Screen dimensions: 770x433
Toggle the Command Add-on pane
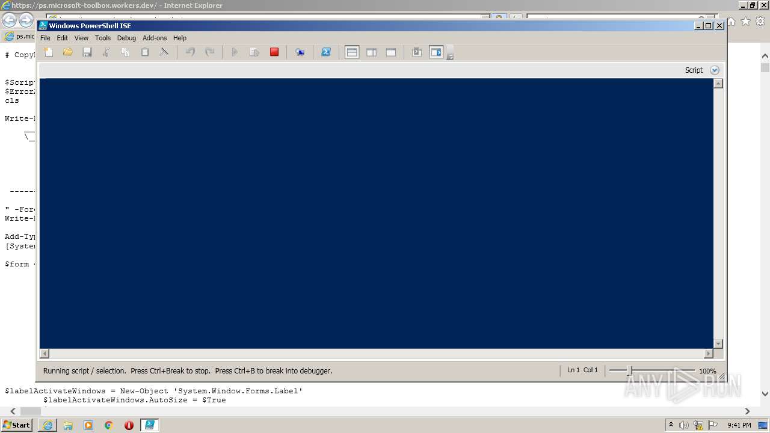pyautogui.click(x=436, y=52)
